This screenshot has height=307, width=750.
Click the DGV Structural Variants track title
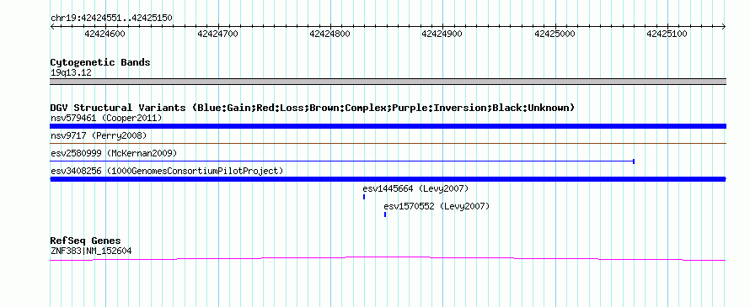pyautogui.click(x=313, y=108)
